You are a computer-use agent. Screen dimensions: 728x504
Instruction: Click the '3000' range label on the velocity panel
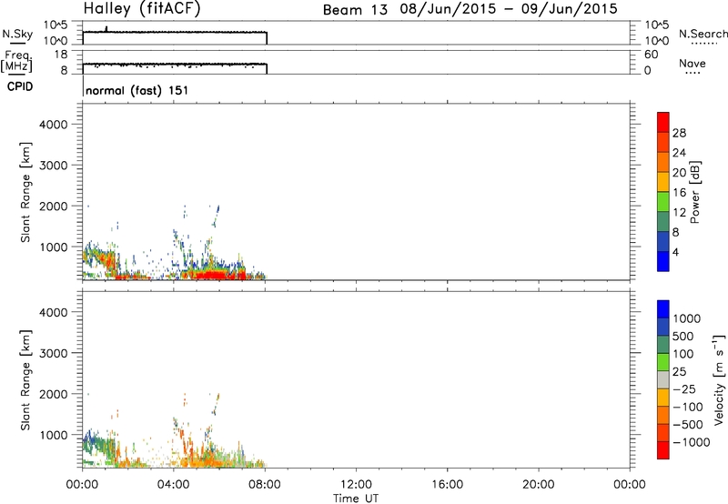[x=53, y=353]
